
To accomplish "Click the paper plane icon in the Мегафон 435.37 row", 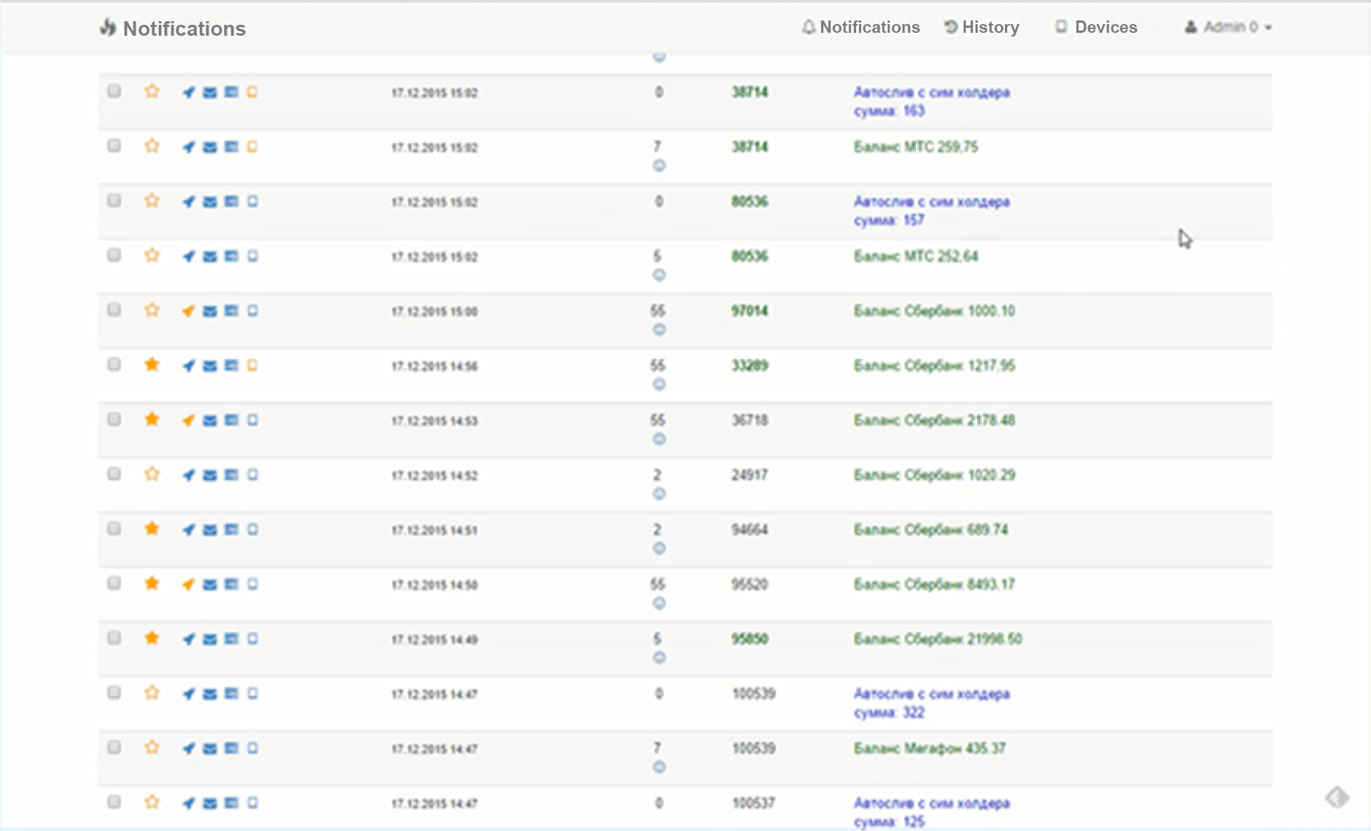I will pos(188,748).
